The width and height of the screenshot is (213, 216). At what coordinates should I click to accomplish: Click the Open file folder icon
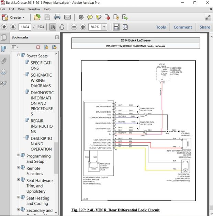[37, 18]
